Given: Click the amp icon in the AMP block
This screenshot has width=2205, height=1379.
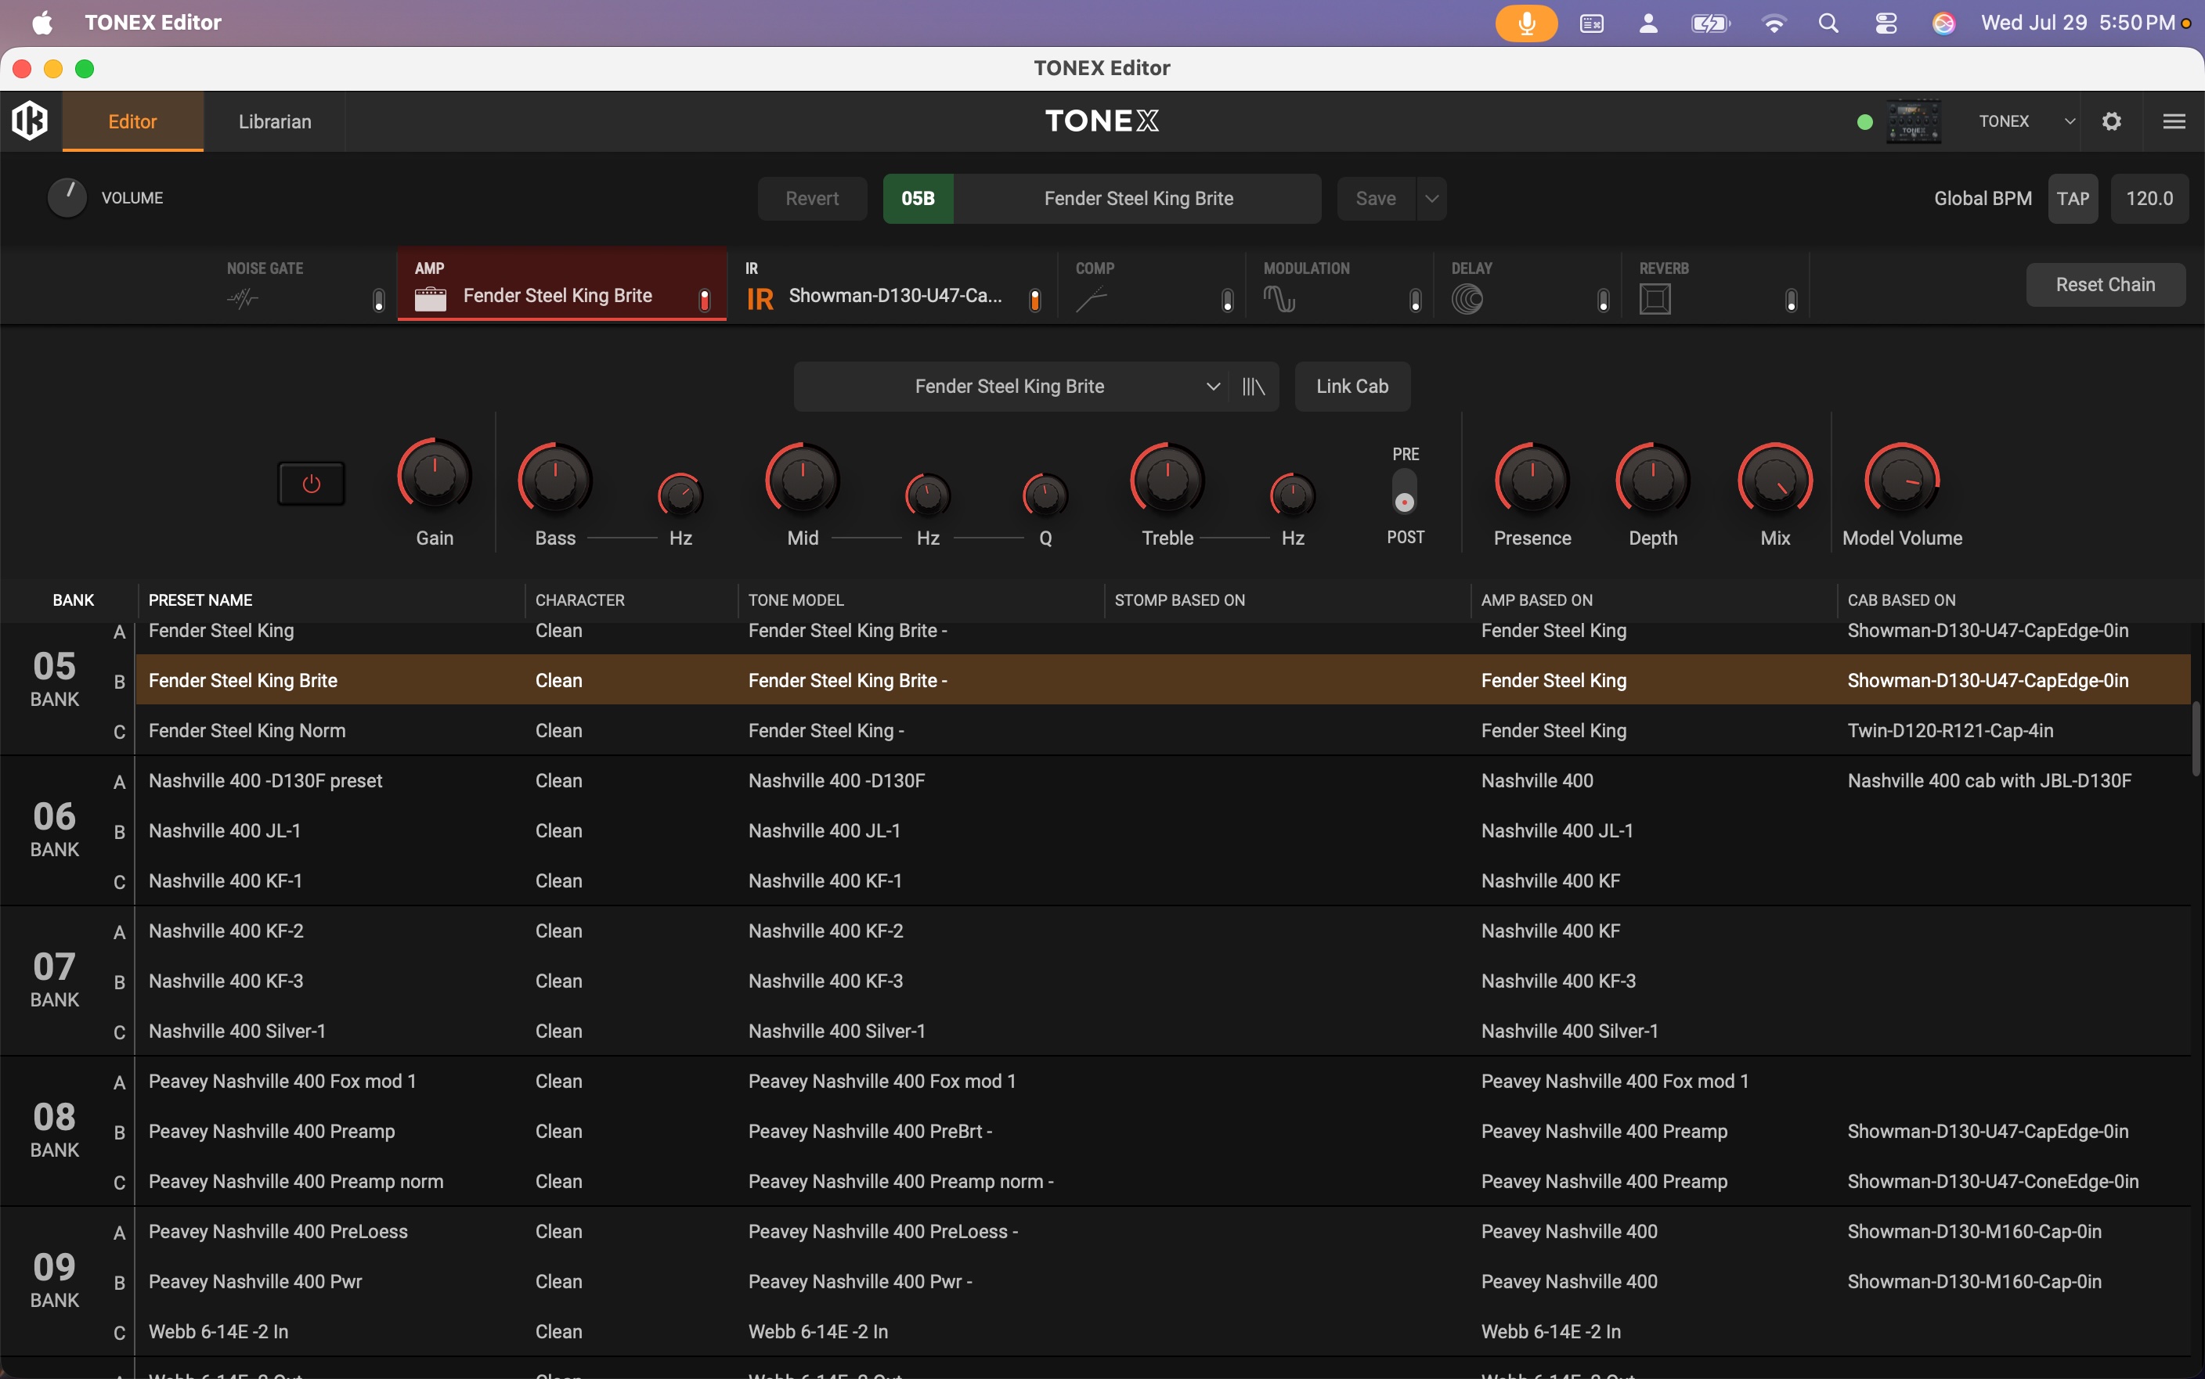Looking at the screenshot, I should pos(431,298).
